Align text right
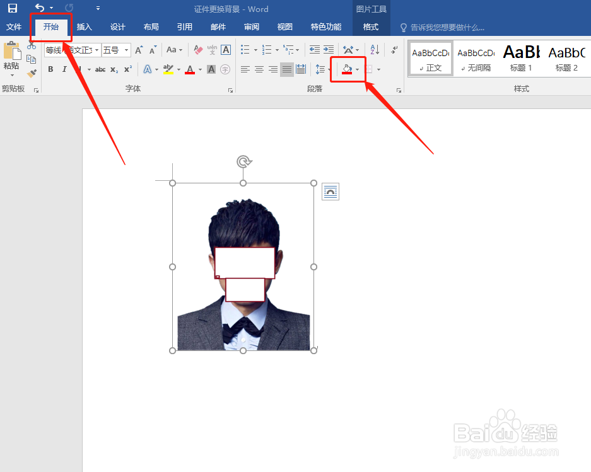Screen dimensions: 591x472 pyautogui.click(x=273, y=69)
